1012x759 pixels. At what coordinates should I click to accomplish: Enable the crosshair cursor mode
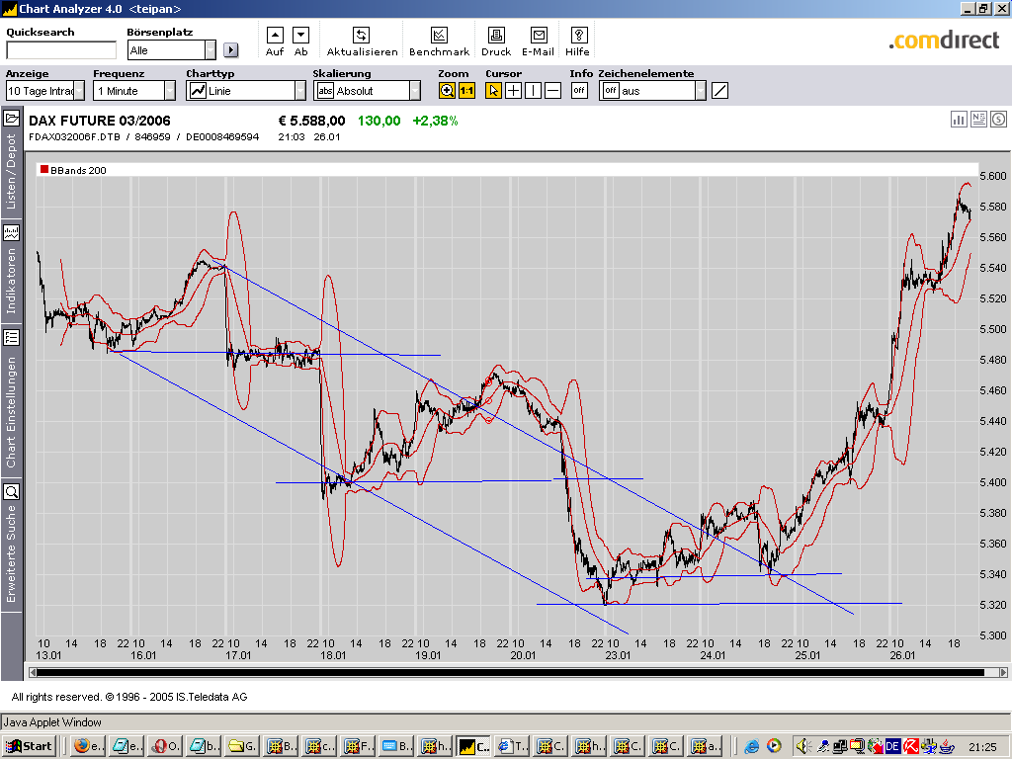point(514,91)
